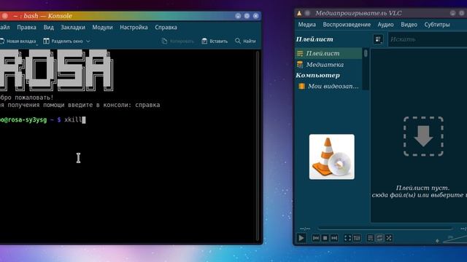Click the VLC playback seek bar
Viewport: 467px width, 262px height.
(x=386, y=229)
